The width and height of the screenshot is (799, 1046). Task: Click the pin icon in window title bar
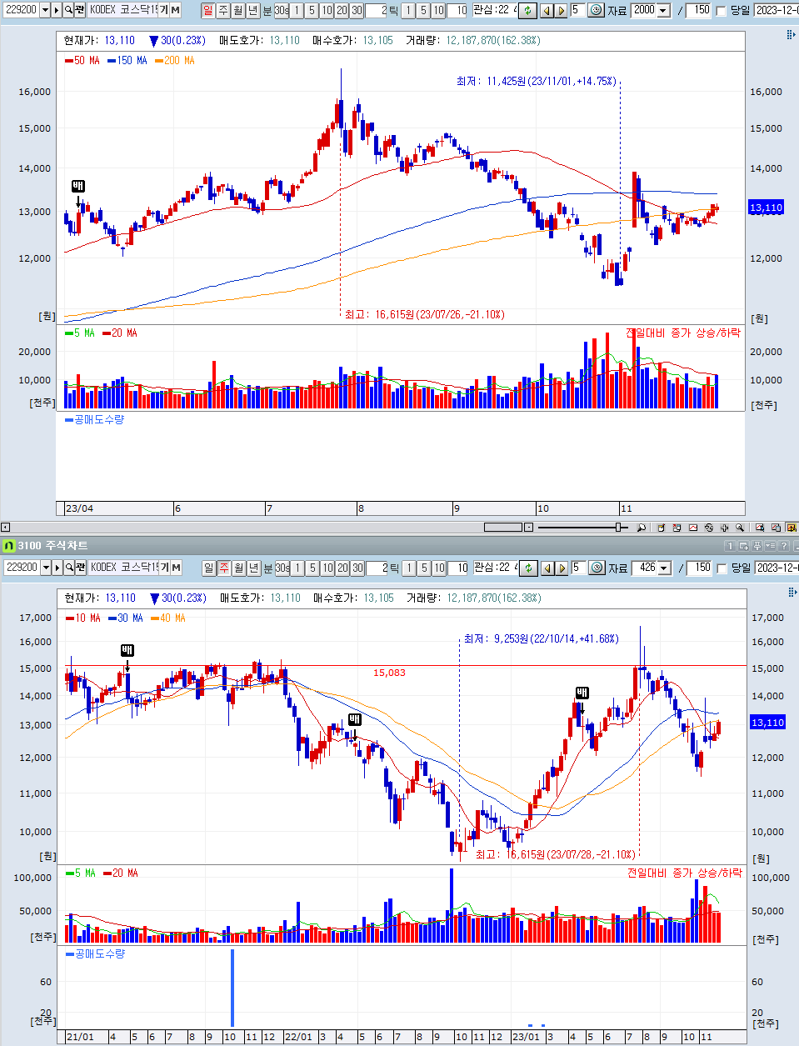pyautogui.click(x=757, y=546)
